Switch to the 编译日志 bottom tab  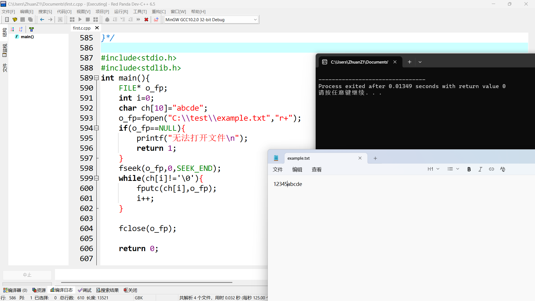62,290
